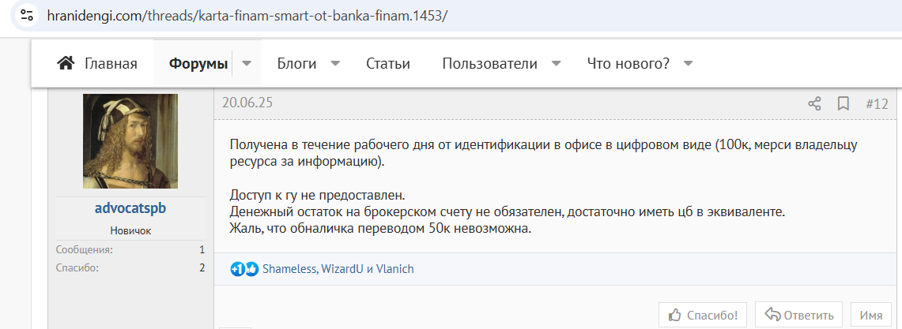Open the Главная menu item
The image size is (902, 329).
pyautogui.click(x=111, y=63)
